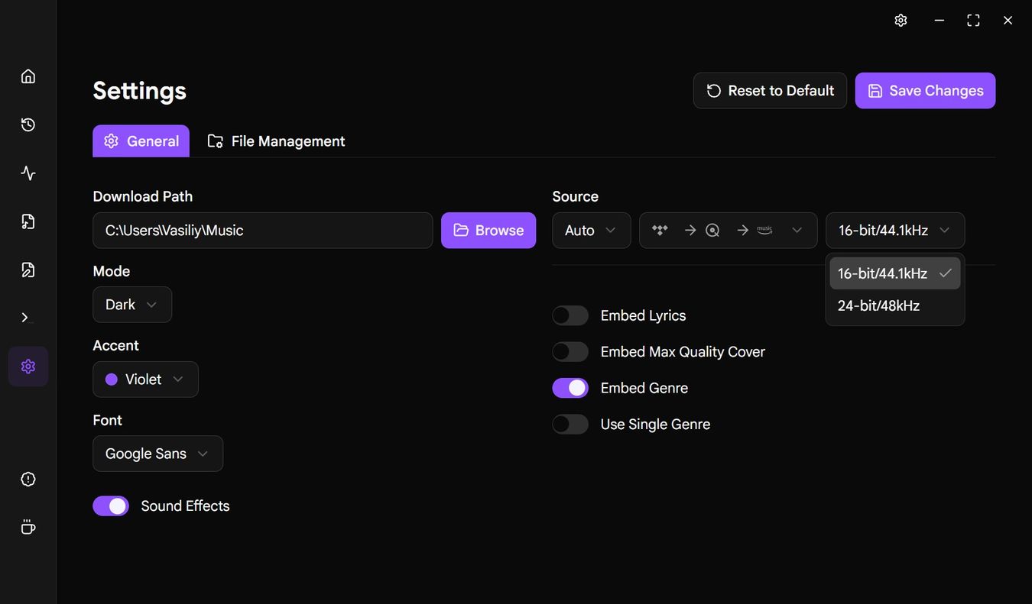Select the Amazon Music source icon
The height and width of the screenshot is (604, 1032).
tap(764, 229)
